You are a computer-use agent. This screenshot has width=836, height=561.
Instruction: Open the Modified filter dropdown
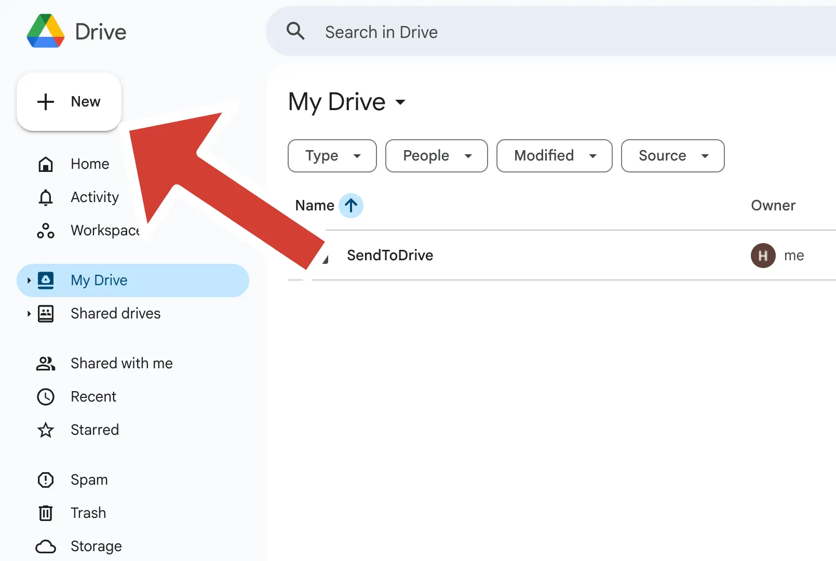pos(554,156)
